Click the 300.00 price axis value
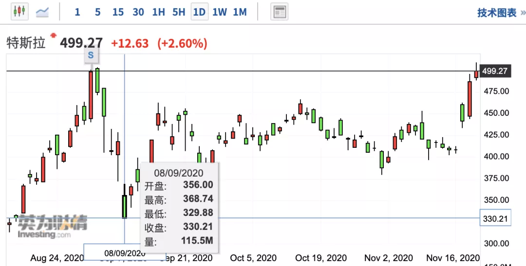 click(x=496, y=244)
